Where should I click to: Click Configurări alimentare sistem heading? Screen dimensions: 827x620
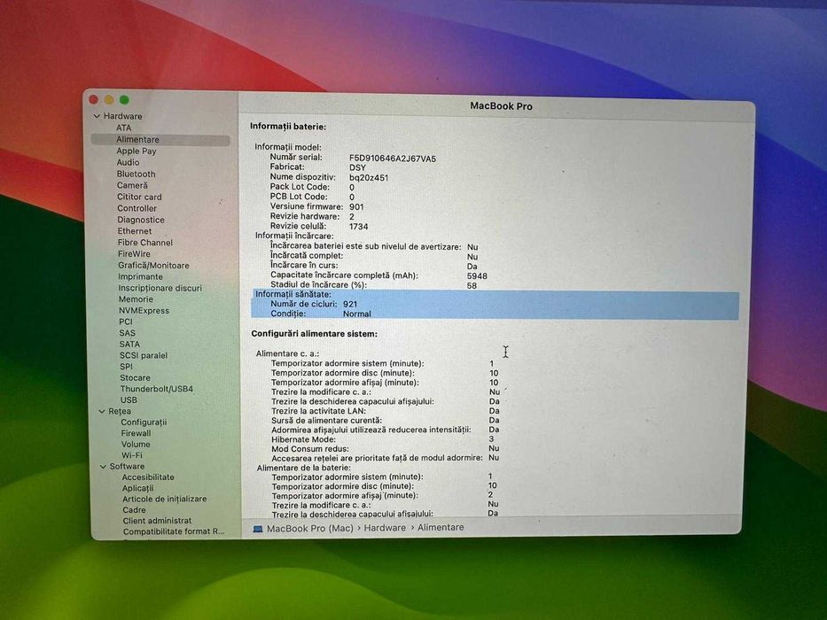pyautogui.click(x=315, y=334)
